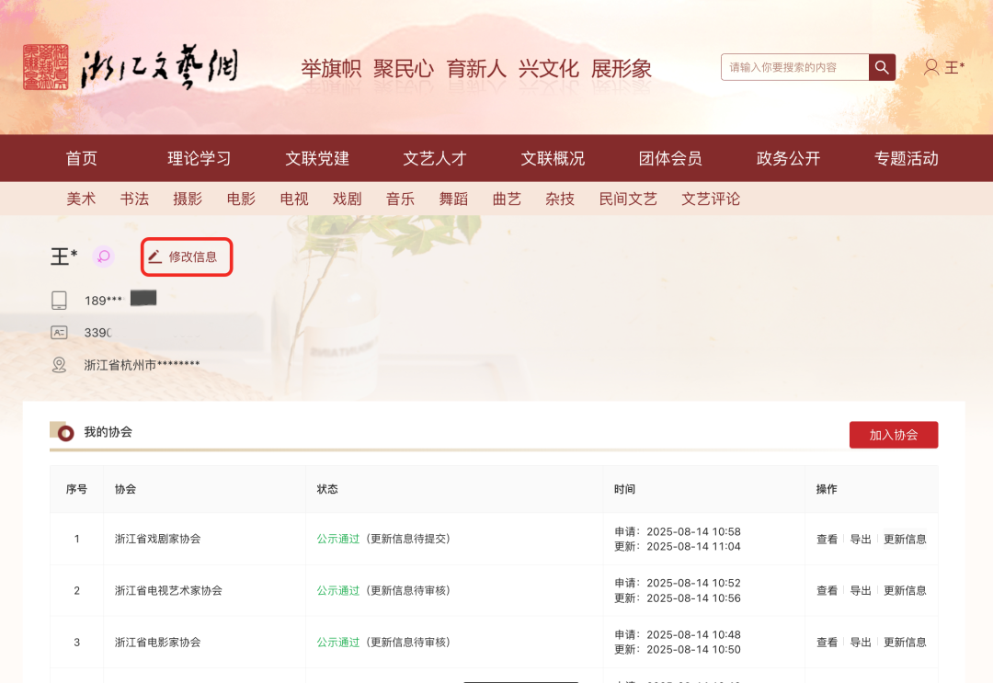Screen dimensions: 993x683
Task: Click 查看 for 浙江省电视艺术家协会
Action: [x=827, y=590]
